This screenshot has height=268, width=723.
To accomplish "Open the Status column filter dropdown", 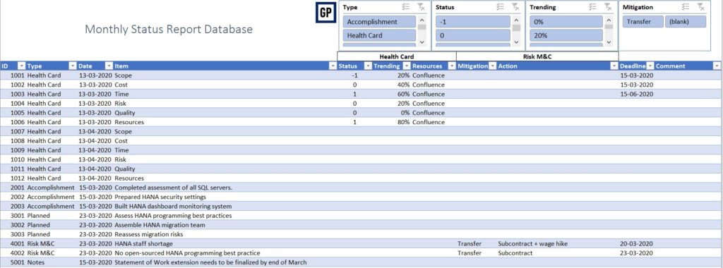I will (x=367, y=66).
